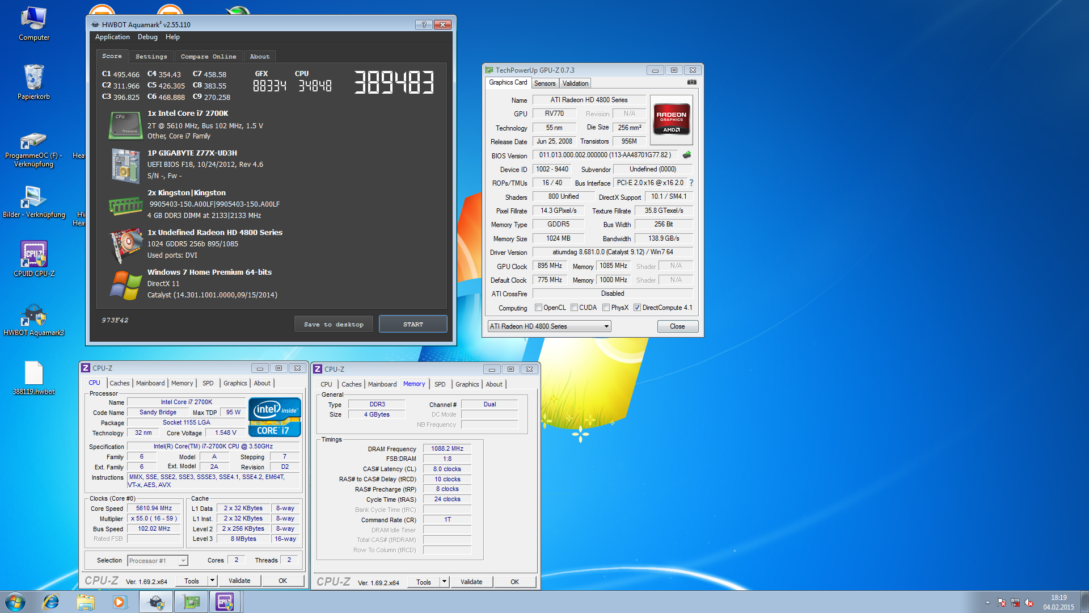
Task: Click OK in right CPU-Z window
Action: [x=514, y=582]
